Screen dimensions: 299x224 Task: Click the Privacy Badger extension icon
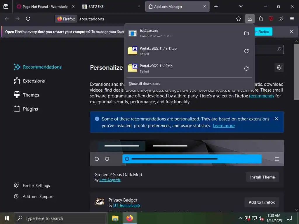(99, 202)
